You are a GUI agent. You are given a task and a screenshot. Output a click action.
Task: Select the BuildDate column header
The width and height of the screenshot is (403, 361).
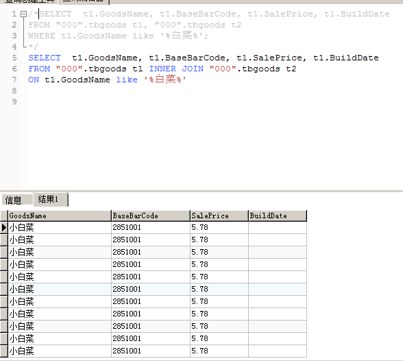(278, 216)
